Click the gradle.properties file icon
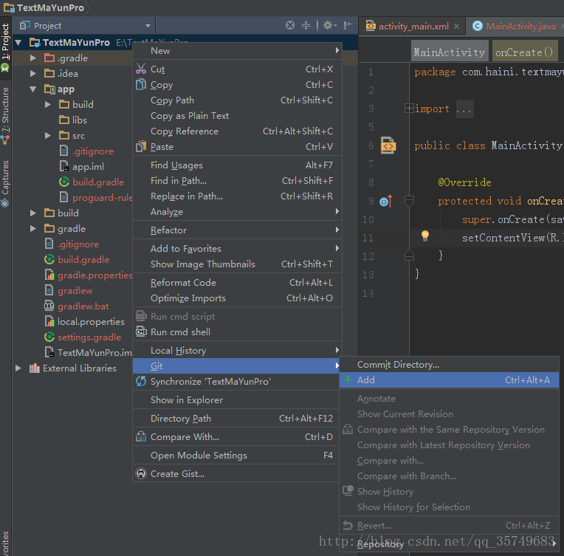 point(49,275)
